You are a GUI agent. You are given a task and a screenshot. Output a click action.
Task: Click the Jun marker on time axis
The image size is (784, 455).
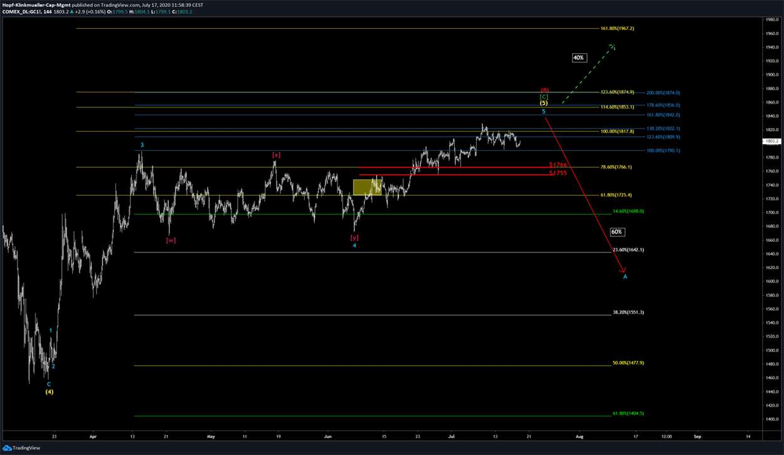pyautogui.click(x=327, y=436)
